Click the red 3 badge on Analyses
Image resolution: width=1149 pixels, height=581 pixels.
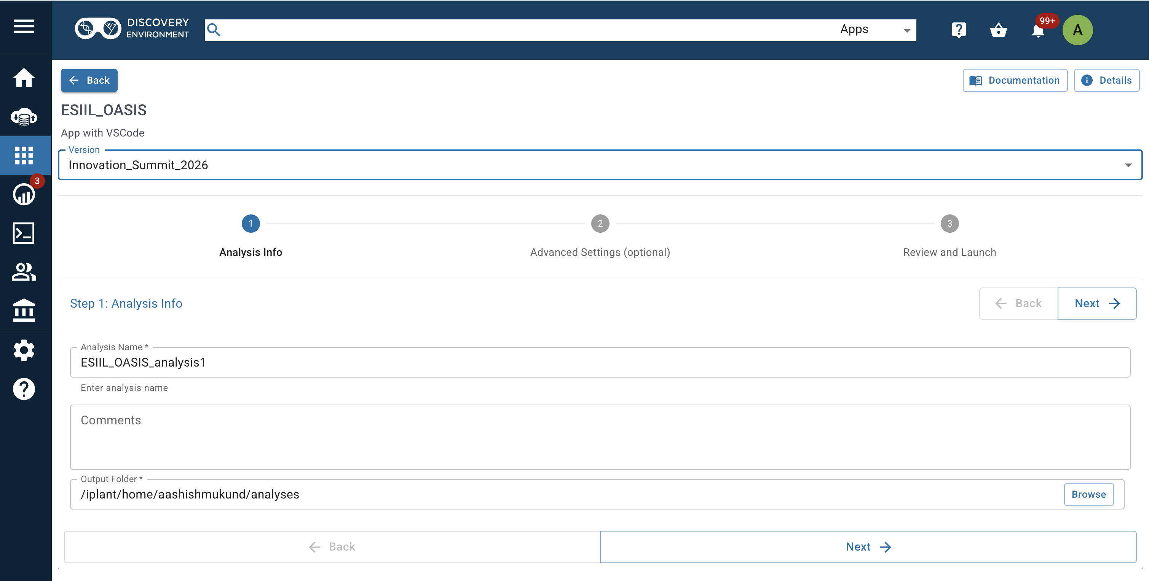click(37, 181)
